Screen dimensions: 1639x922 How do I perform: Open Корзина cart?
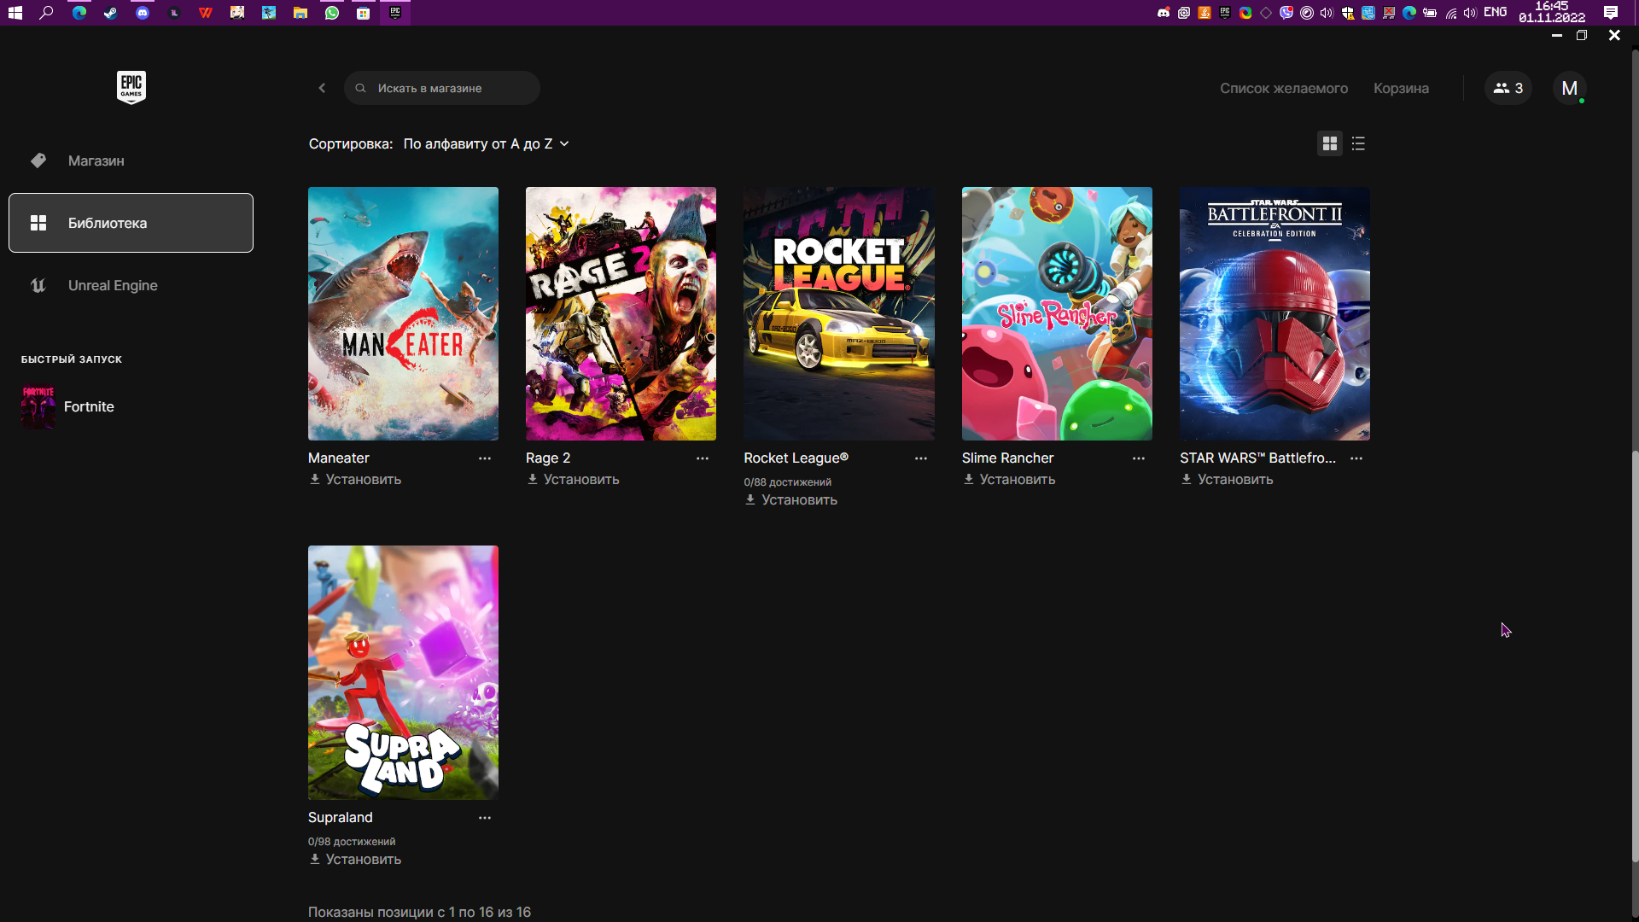click(1401, 88)
